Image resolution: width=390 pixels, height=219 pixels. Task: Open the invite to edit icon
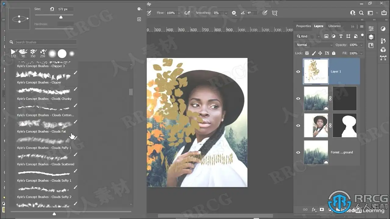(x=353, y=13)
